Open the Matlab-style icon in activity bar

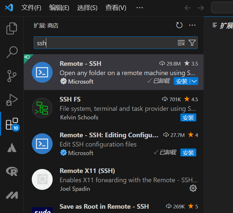(12, 195)
